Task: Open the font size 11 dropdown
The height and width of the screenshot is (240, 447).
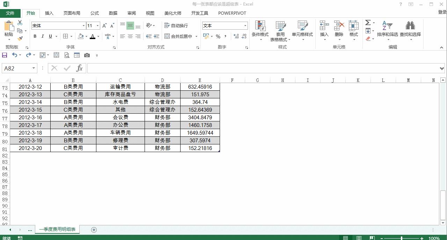Action: pos(98,25)
